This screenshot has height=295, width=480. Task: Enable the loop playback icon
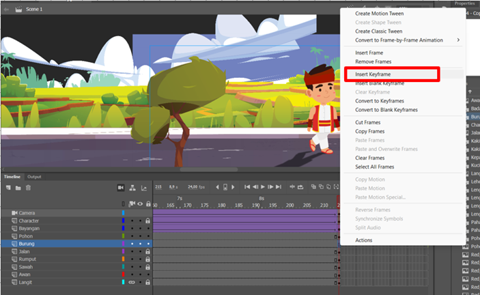point(300,187)
